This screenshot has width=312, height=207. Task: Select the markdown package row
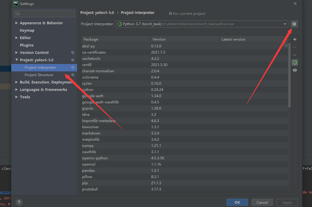(x=185, y=133)
